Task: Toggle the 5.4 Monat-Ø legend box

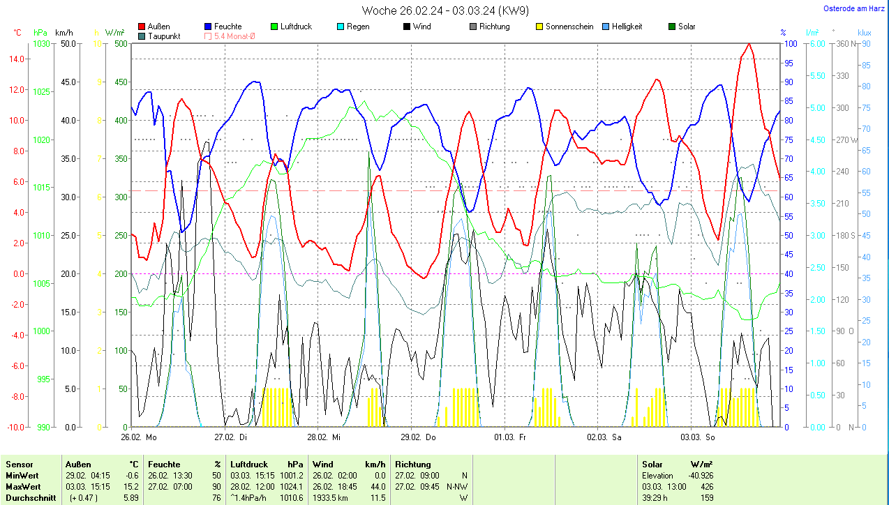Action: click(208, 36)
